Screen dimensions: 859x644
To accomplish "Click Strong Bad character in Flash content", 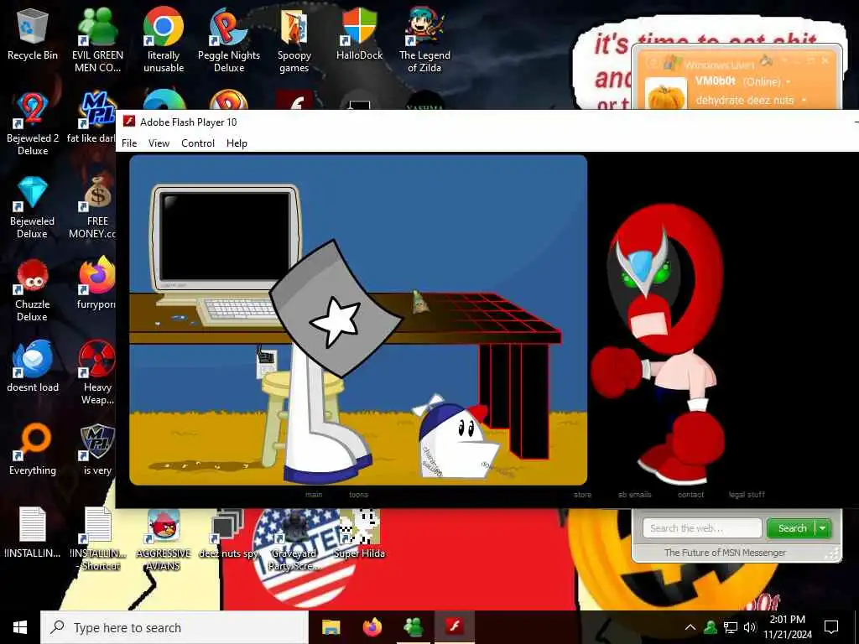I will (x=660, y=344).
